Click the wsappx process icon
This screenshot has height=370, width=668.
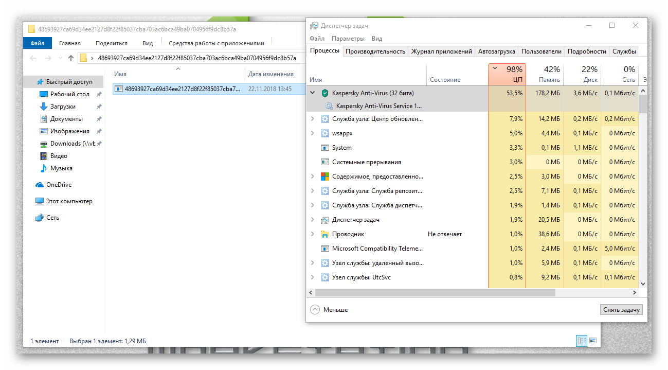point(324,133)
